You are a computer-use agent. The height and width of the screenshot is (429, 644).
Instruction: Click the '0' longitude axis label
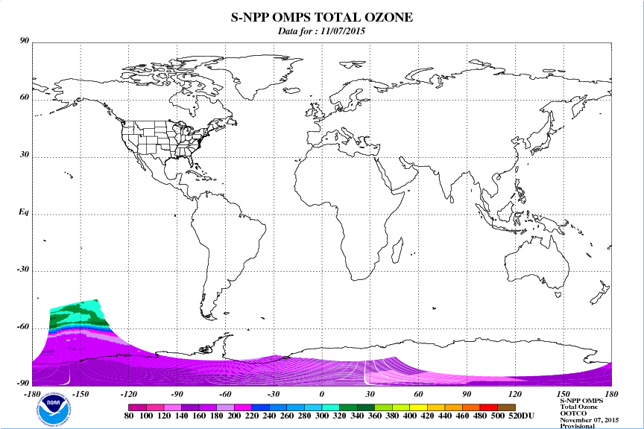321,394
